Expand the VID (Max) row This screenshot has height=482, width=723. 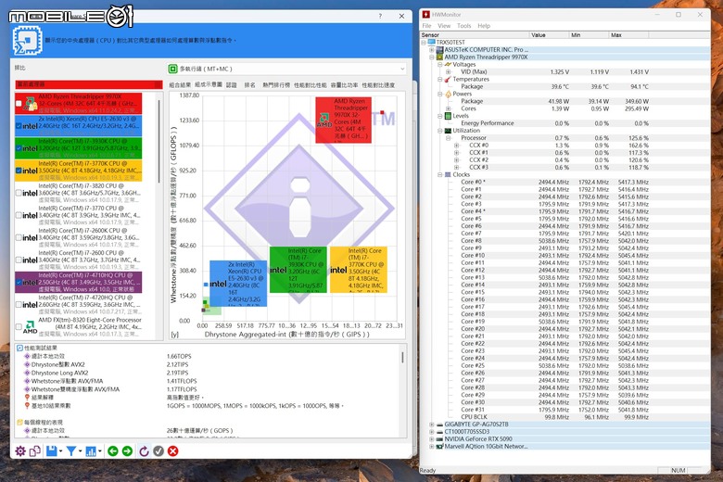click(x=449, y=72)
